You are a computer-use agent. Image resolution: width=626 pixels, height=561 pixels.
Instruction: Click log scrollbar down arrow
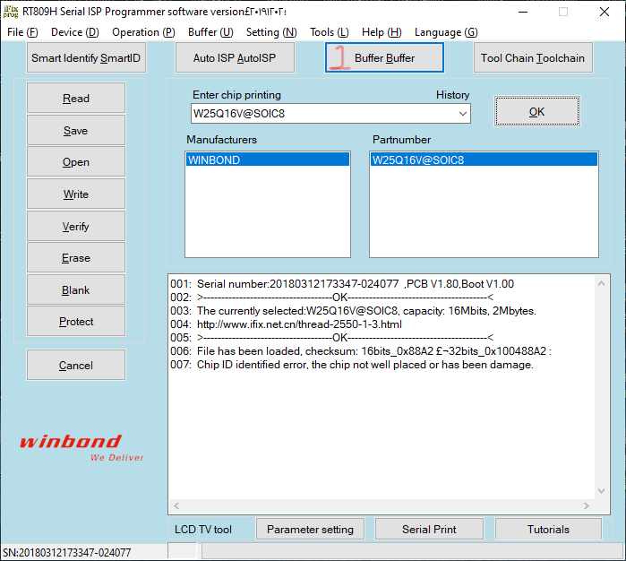click(601, 491)
